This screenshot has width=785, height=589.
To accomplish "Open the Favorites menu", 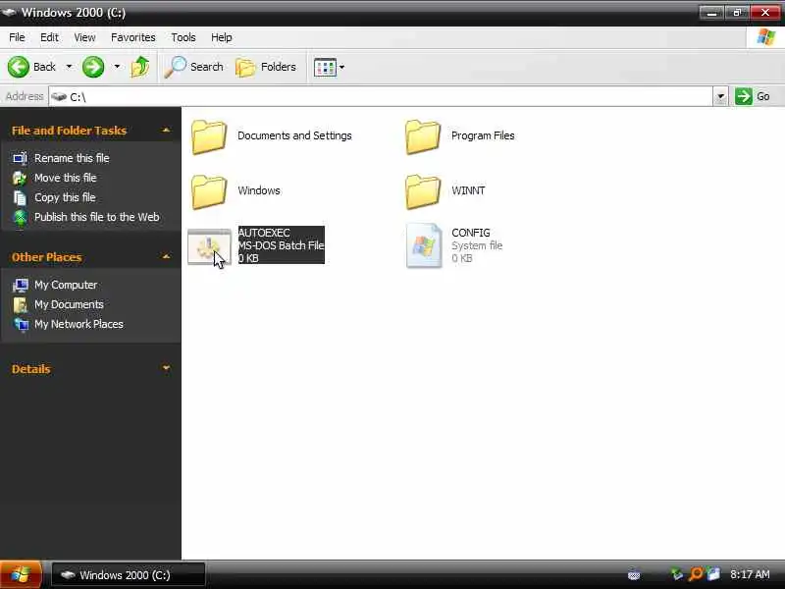I will tap(133, 37).
